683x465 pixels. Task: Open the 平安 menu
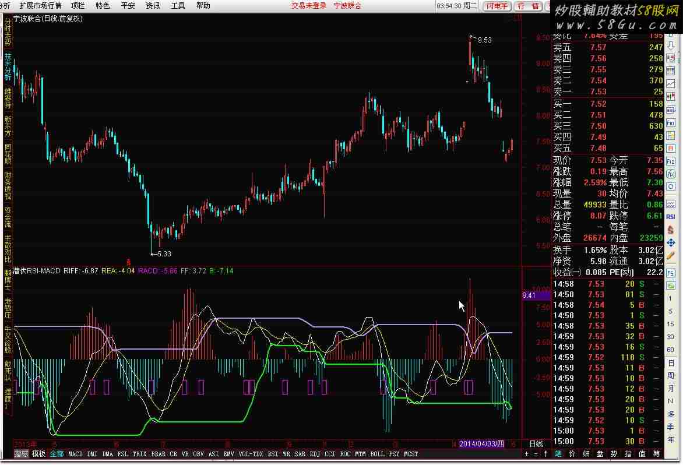click(x=128, y=6)
